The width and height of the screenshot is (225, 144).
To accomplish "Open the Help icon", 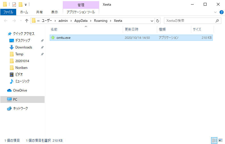I will [221, 12].
